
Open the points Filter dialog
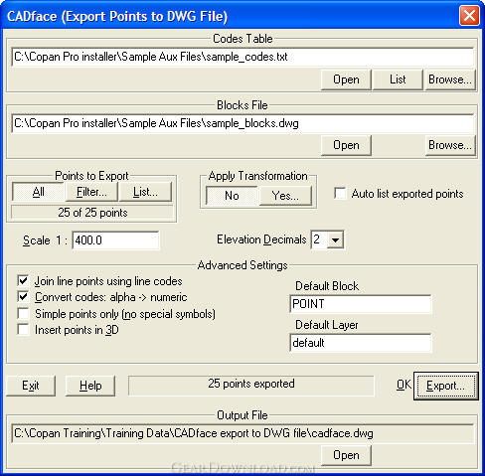(91, 192)
